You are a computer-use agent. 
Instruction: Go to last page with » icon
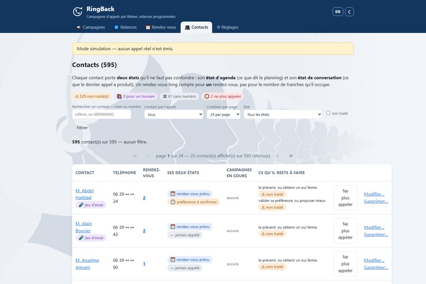click(291, 155)
